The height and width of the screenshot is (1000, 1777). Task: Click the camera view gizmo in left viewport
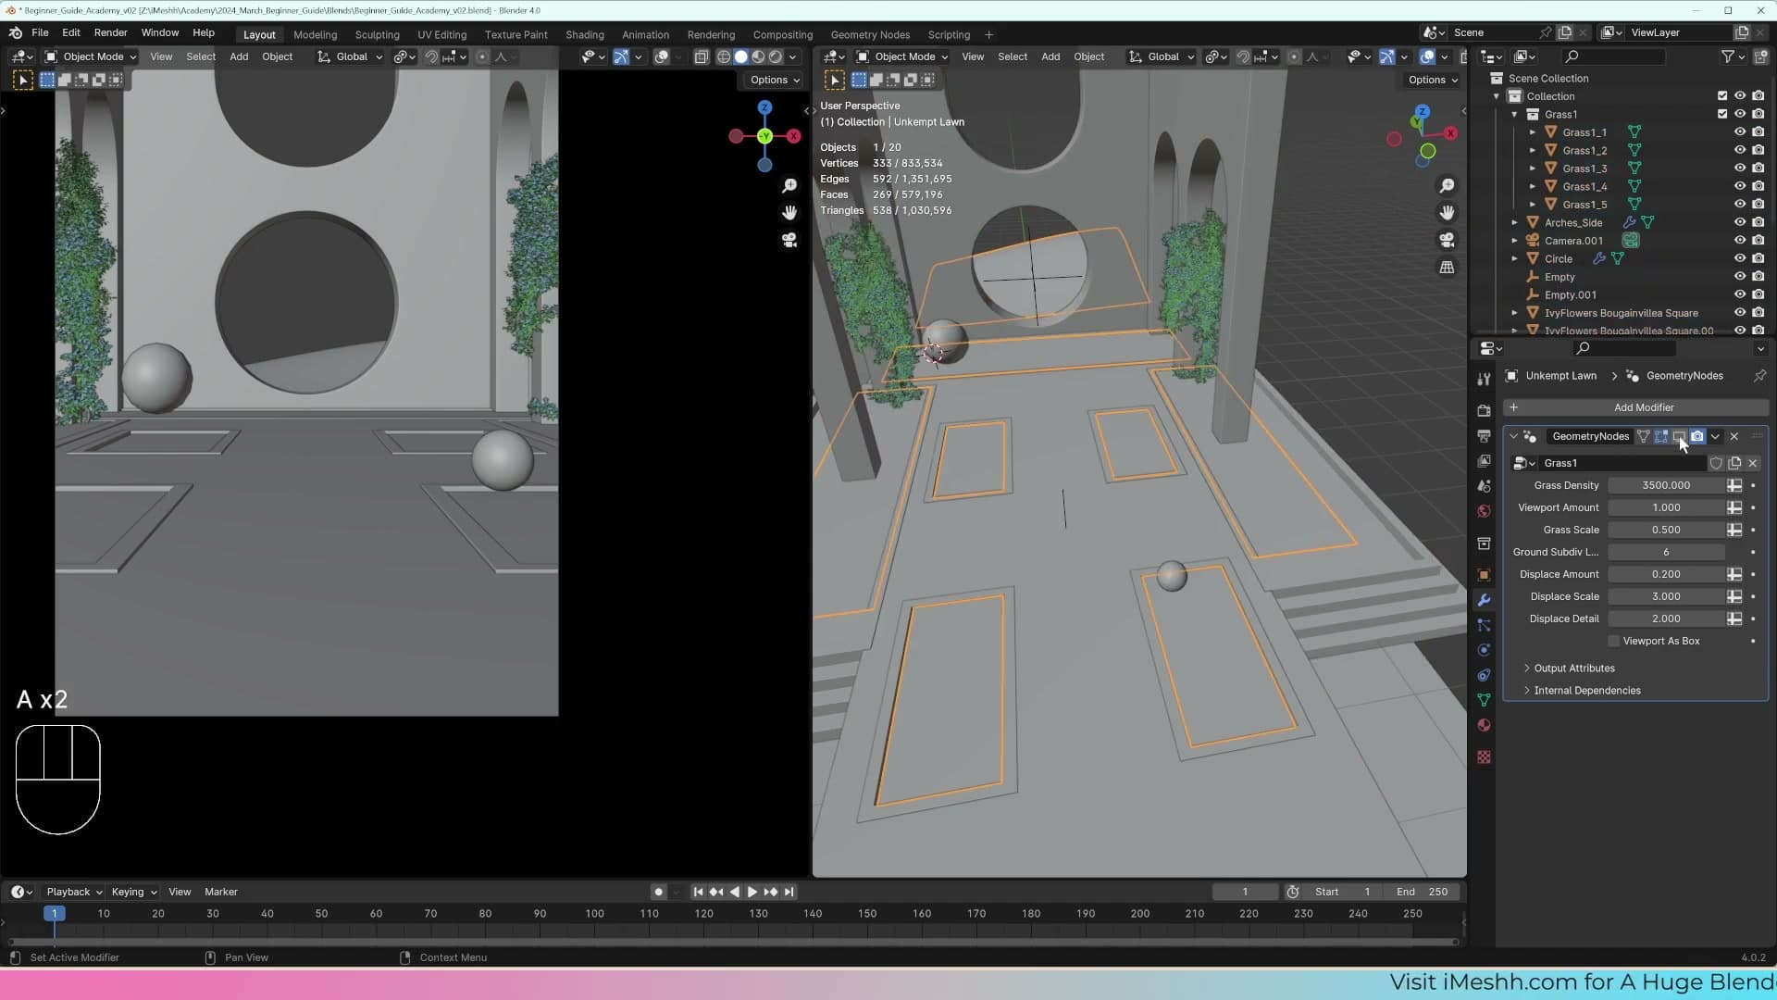tap(789, 240)
